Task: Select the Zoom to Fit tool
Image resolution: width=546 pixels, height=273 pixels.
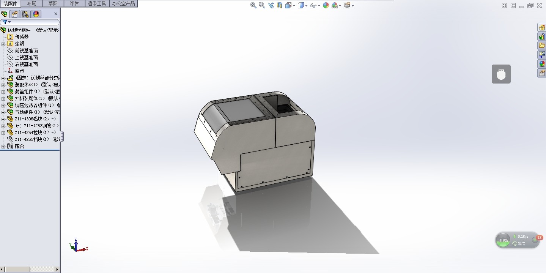Action: [252, 5]
